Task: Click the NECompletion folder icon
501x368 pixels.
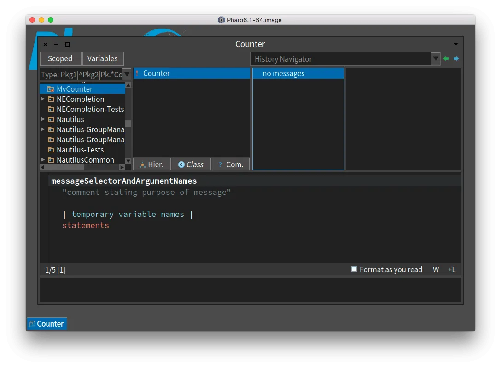Action: pyautogui.click(x=51, y=99)
